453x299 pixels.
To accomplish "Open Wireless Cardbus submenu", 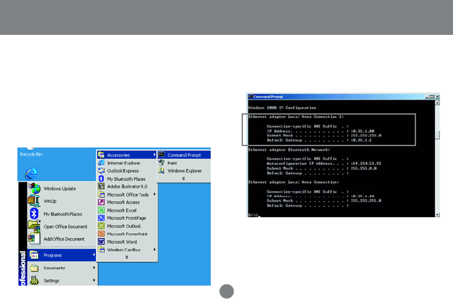I will click(x=127, y=249).
